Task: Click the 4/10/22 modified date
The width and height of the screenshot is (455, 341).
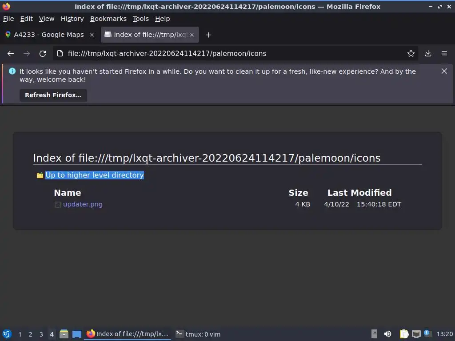Action: pyautogui.click(x=337, y=204)
